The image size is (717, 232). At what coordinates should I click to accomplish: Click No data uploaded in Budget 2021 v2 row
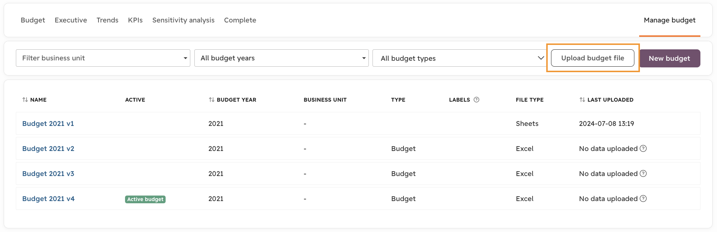(608, 149)
